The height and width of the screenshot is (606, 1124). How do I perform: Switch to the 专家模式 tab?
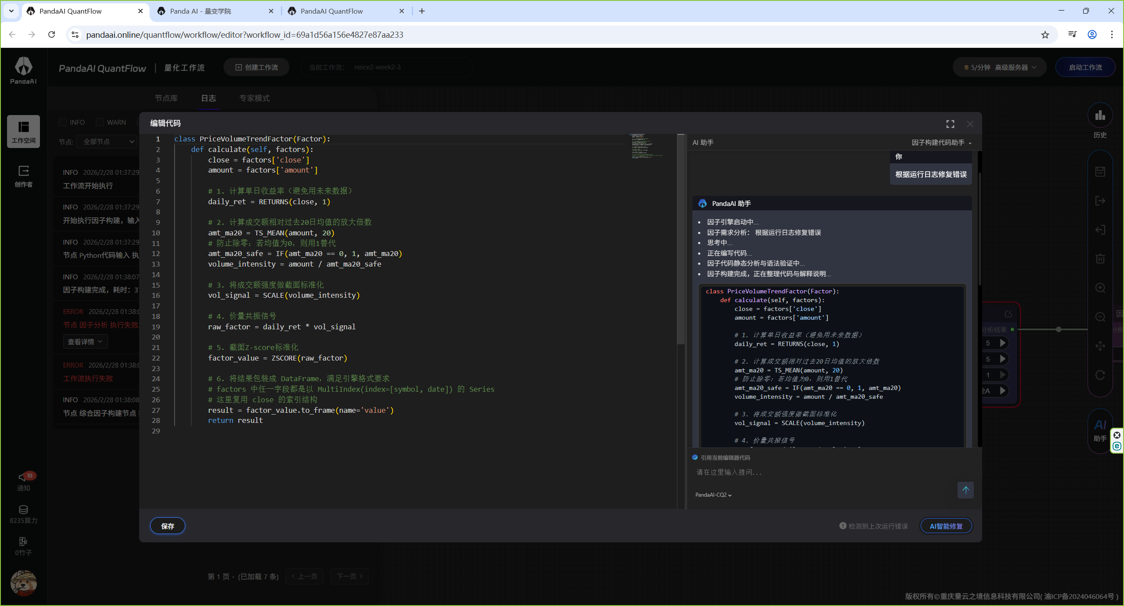tap(255, 98)
